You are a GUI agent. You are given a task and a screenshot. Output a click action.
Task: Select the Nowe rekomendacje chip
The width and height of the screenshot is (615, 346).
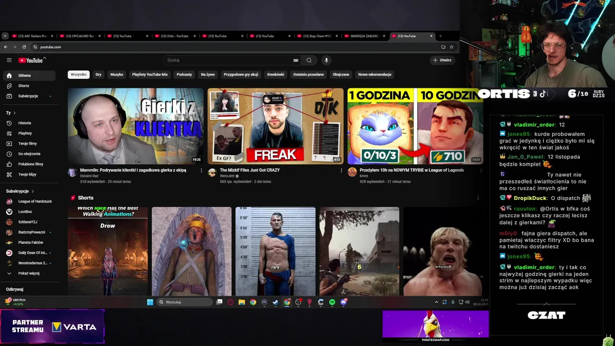(x=375, y=74)
